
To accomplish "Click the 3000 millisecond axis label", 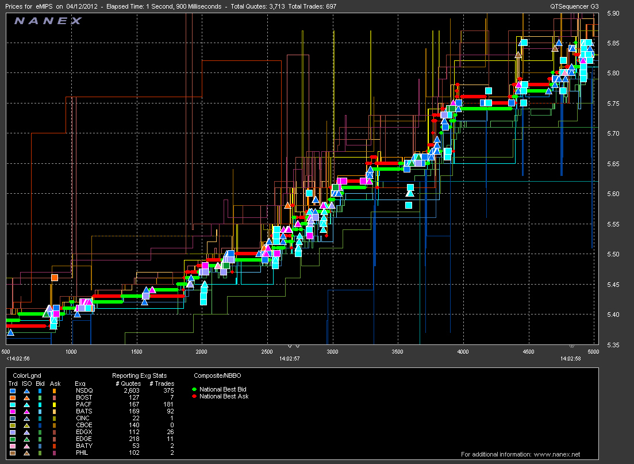I will [x=332, y=351].
